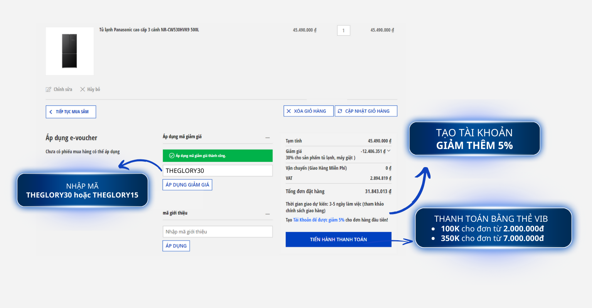Click the quantity field showing 1
Image resolution: width=592 pixels, height=308 pixels.
pos(343,30)
